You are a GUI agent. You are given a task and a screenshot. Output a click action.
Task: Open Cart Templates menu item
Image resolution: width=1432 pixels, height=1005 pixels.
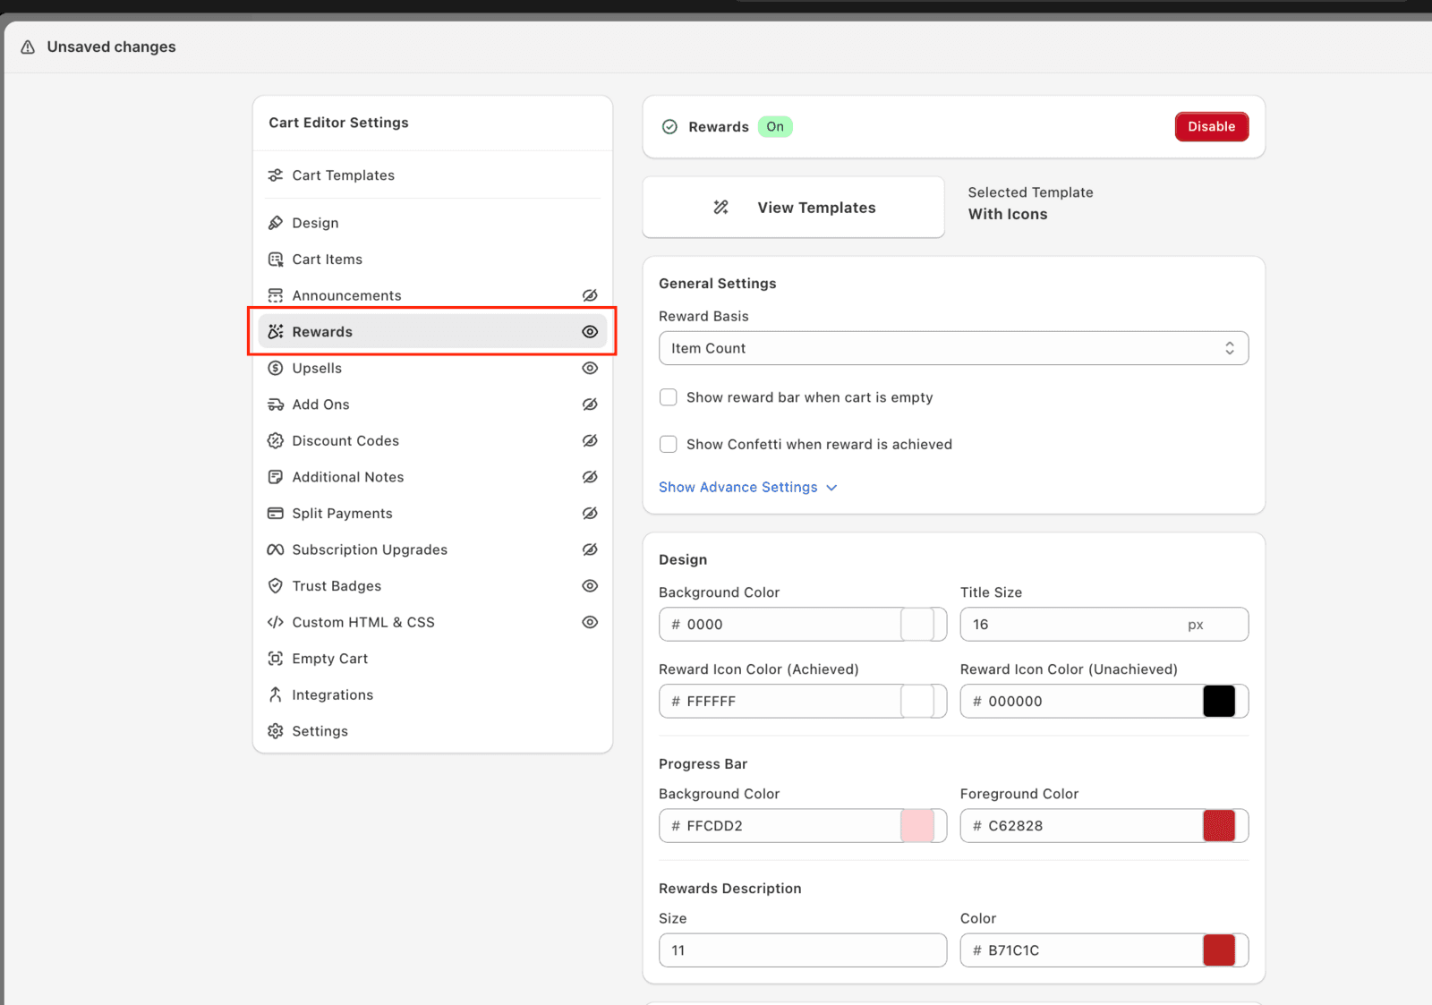(x=433, y=175)
